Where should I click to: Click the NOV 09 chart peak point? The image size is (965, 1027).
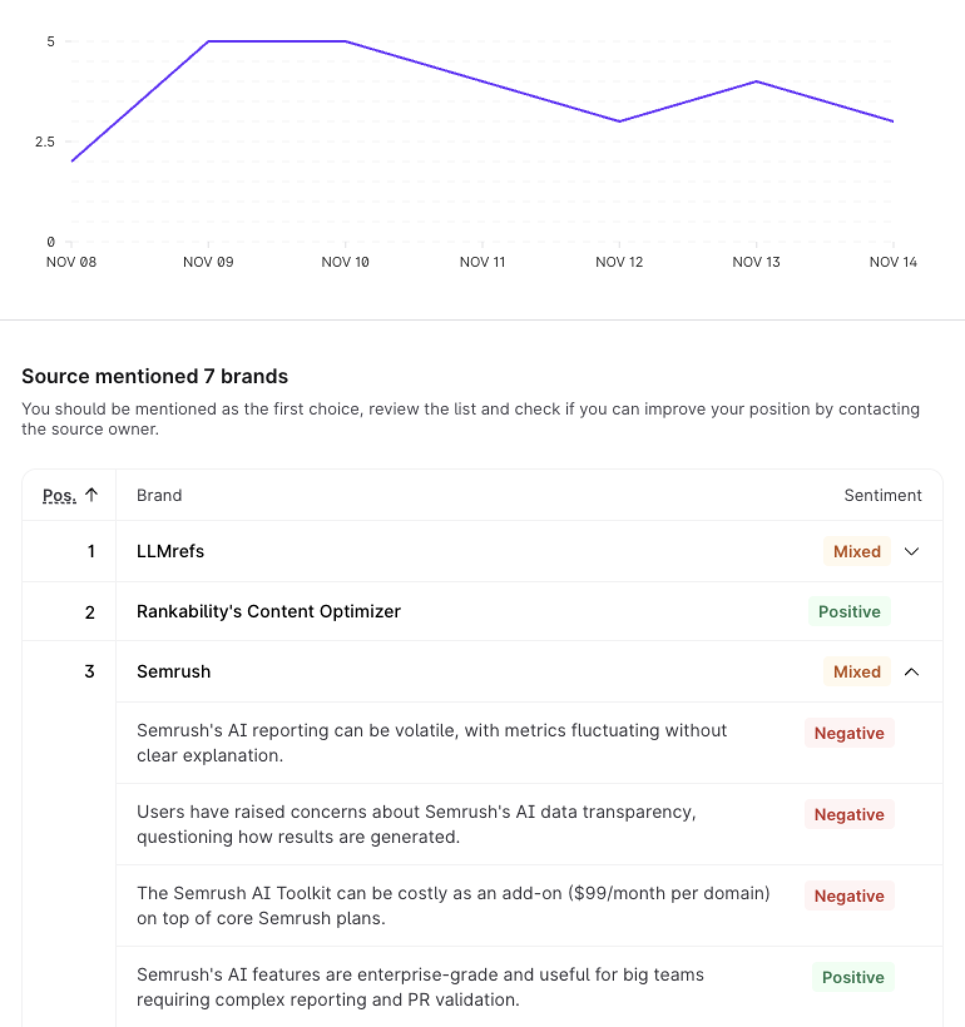[209, 41]
